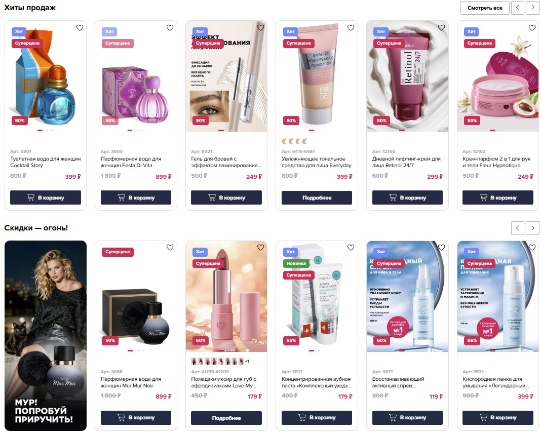
Task: Click Подробнее on Love My lipstick
Action: (226, 418)
